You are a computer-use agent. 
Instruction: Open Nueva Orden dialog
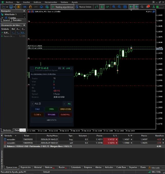(83, 7)
